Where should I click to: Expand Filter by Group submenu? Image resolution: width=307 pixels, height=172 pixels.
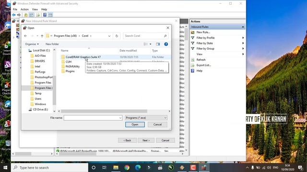[x=243, y=49]
